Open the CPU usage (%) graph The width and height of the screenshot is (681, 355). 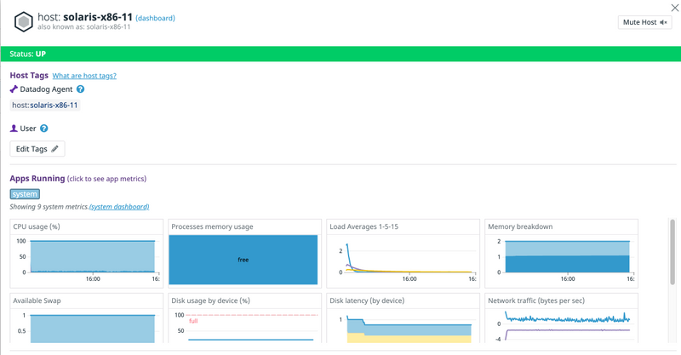pos(87,254)
